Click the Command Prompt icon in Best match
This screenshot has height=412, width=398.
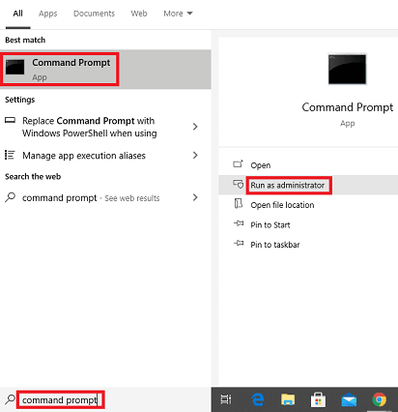[x=14, y=67]
